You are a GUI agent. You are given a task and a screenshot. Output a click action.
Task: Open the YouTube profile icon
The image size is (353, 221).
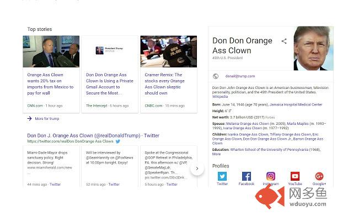[295, 176]
